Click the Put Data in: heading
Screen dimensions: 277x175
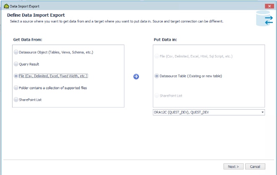pyautogui.click(x=166, y=39)
